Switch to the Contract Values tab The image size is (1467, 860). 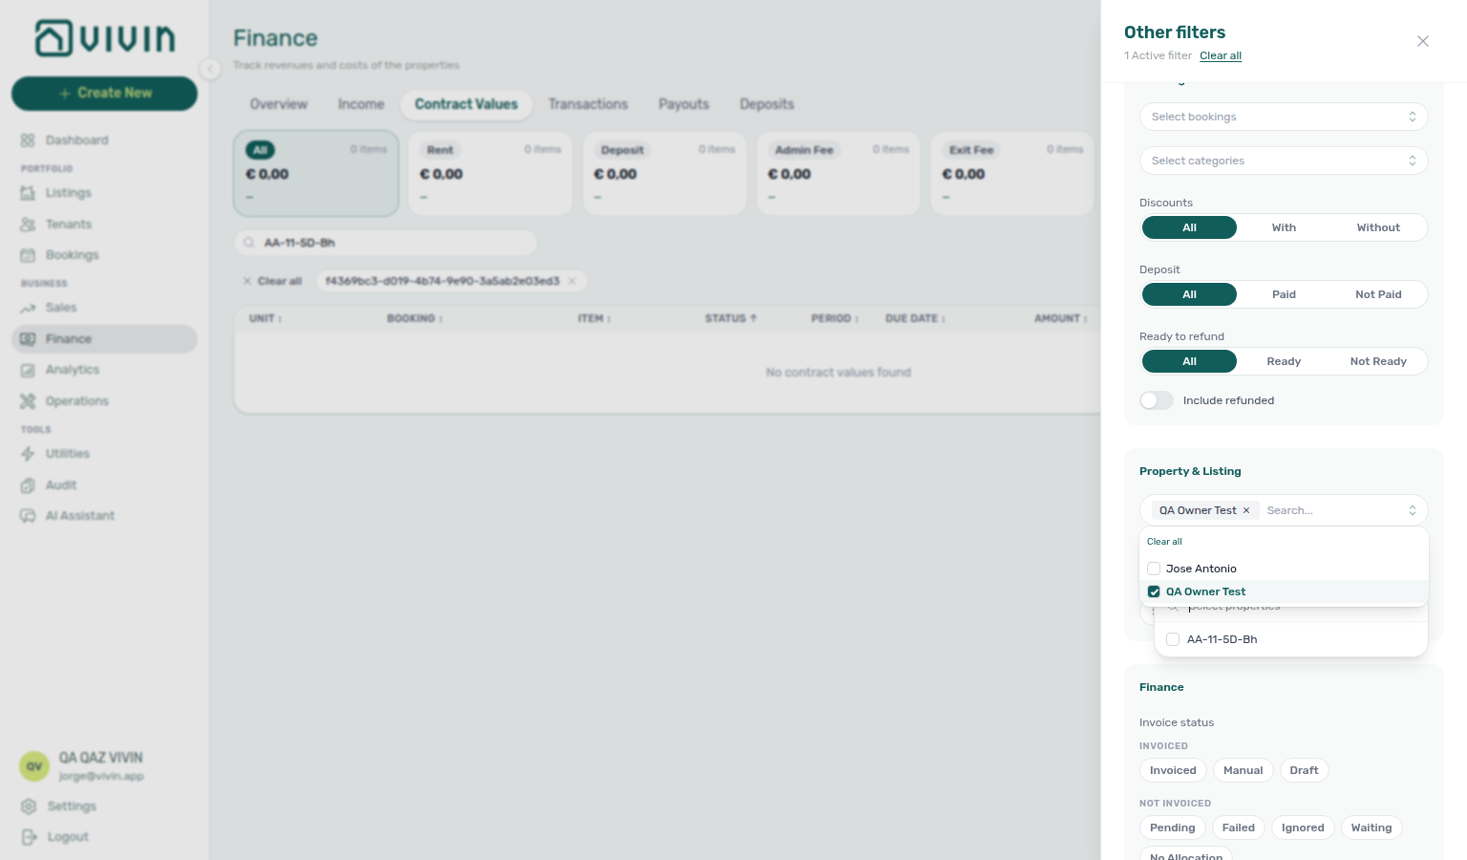pyautogui.click(x=466, y=104)
